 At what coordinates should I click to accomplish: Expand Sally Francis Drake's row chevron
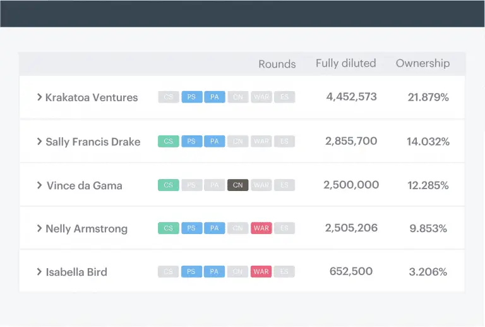coord(39,142)
